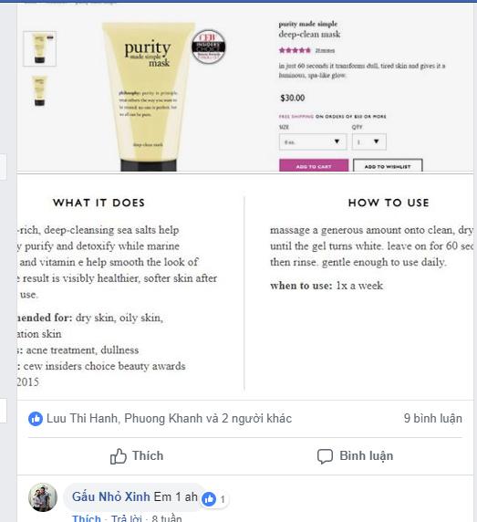
Task: Click the CEW Insiders Choice award badge
Action: click(209, 47)
